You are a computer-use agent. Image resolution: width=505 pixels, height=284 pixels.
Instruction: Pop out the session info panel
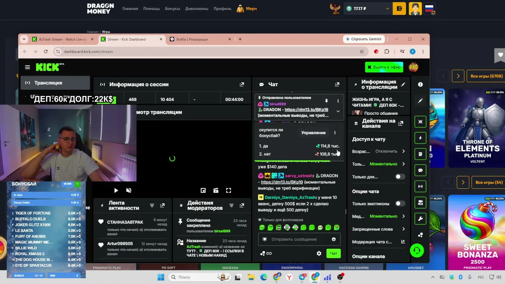pyautogui.click(x=242, y=84)
